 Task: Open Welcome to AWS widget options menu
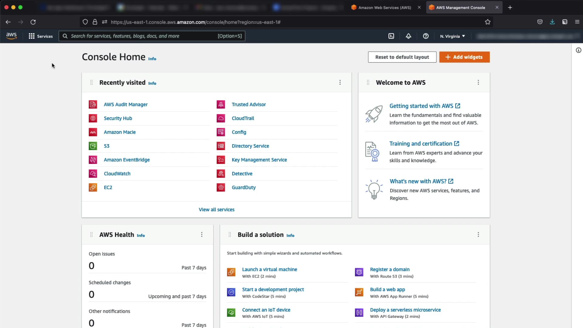pos(478,82)
